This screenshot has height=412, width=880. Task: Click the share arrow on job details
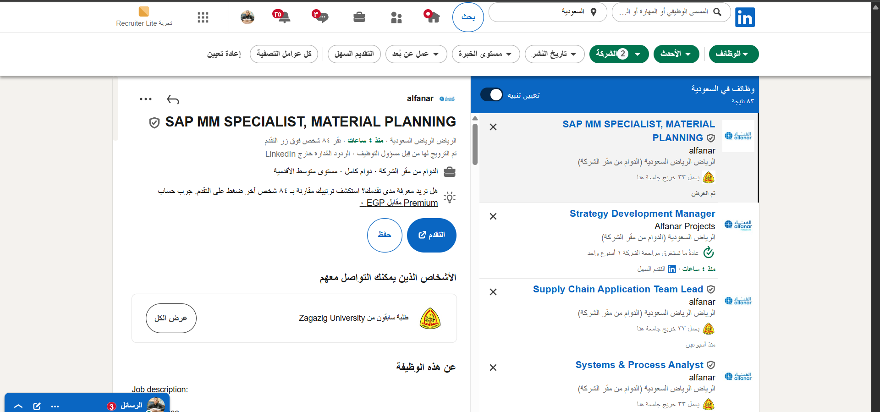173,99
